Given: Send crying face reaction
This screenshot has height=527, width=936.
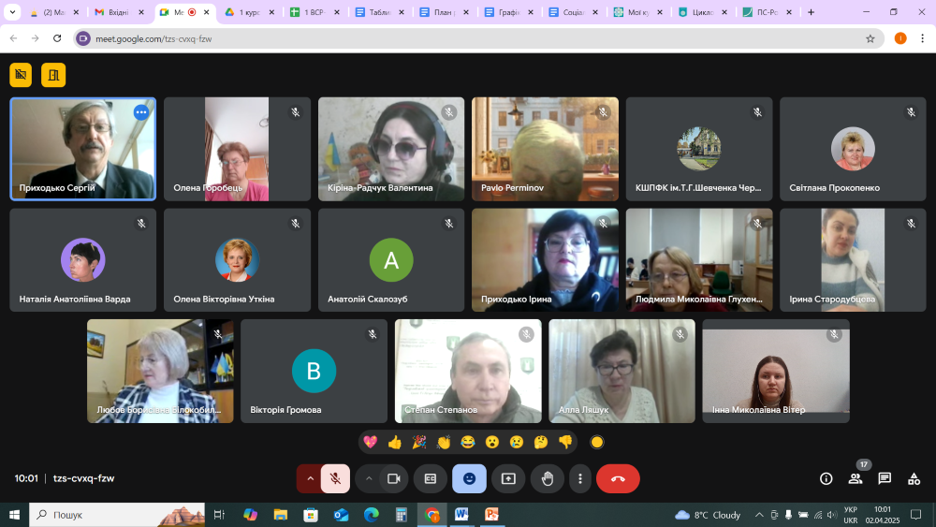Looking at the screenshot, I should [x=517, y=442].
